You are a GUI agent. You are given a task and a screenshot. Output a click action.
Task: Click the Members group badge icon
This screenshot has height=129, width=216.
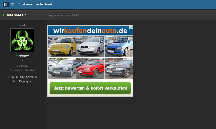[x=17, y=56]
